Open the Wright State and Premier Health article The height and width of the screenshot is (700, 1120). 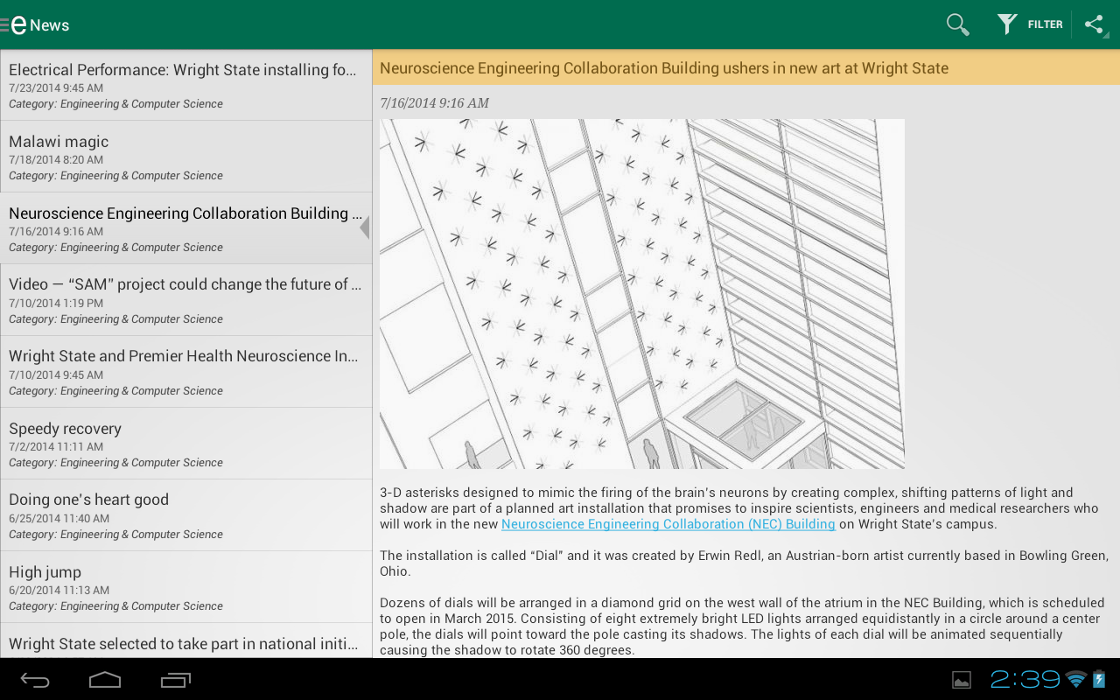coord(185,372)
